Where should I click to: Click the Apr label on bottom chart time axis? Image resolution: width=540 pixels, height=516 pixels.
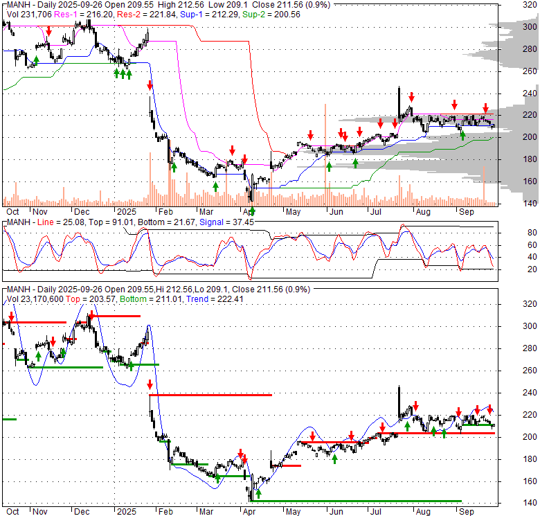[x=249, y=512]
